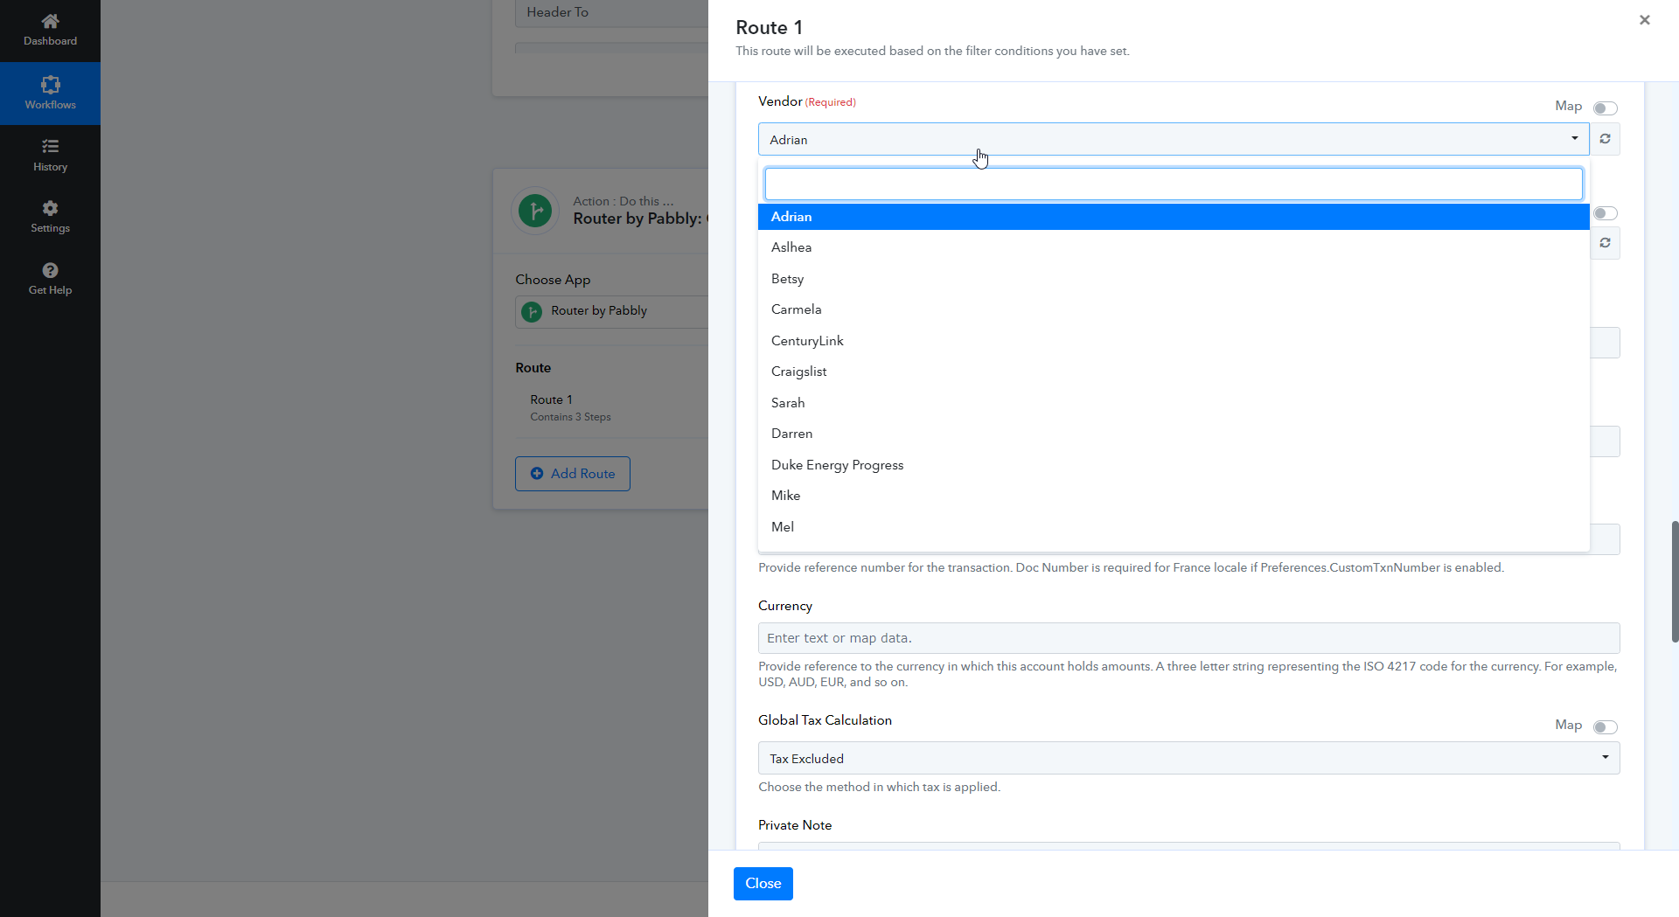Toggle the Map switch for Global Tax Calculation
The height and width of the screenshot is (917, 1679).
(x=1605, y=727)
